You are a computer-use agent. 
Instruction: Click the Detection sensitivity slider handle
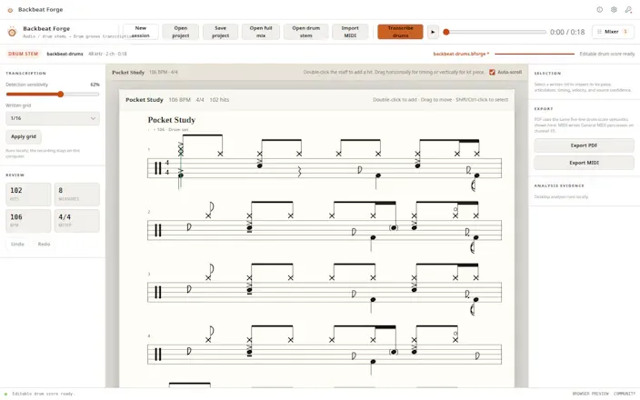pyautogui.click(x=60, y=95)
